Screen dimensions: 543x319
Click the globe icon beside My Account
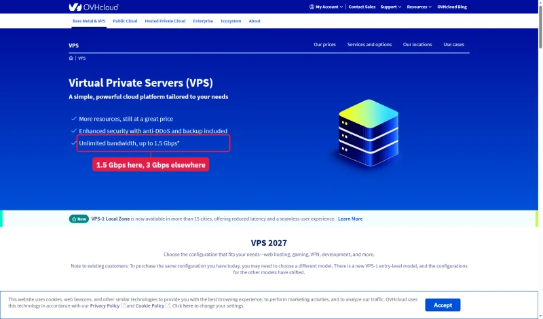click(312, 7)
